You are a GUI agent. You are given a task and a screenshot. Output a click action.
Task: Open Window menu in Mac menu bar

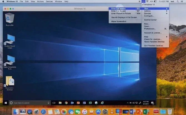58,1
